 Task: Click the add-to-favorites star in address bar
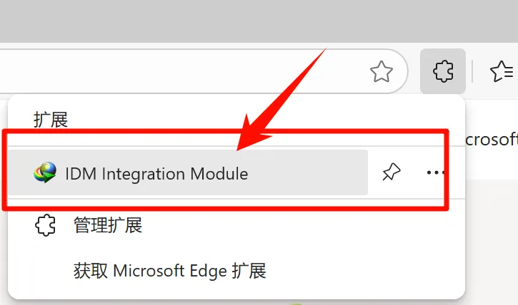pyautogui.click(x=382, y=71)
